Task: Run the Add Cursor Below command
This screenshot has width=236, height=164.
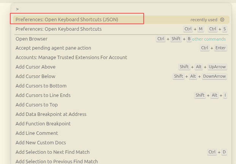Action: (x=121, y=76)
